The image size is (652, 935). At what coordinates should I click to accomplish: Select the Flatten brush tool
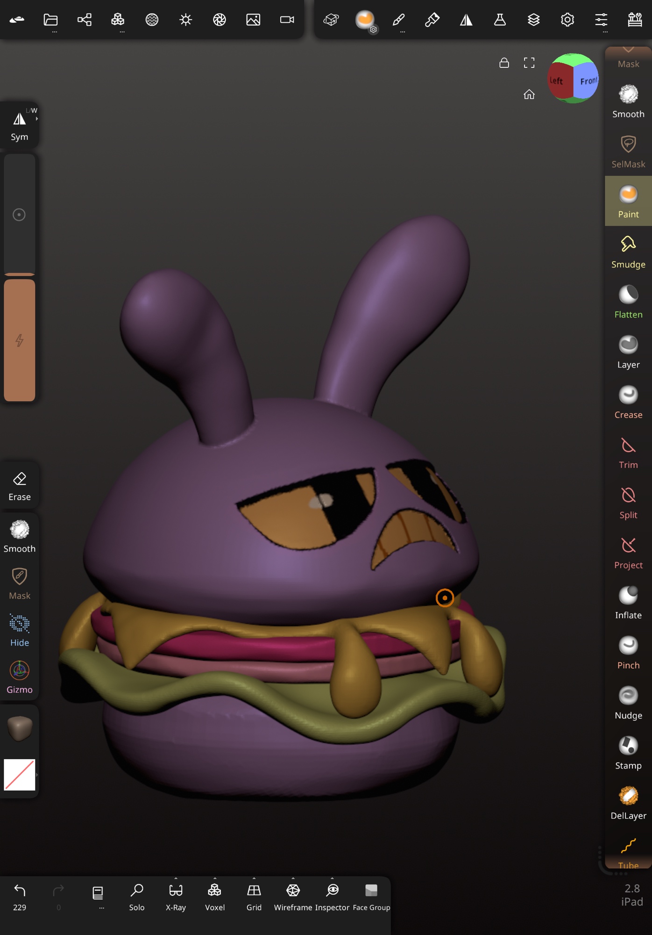click(628, 302)
